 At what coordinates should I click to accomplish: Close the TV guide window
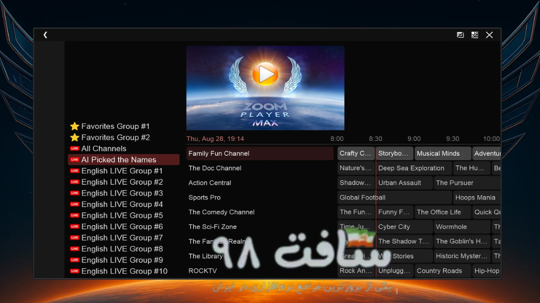(x=489, y=35)
